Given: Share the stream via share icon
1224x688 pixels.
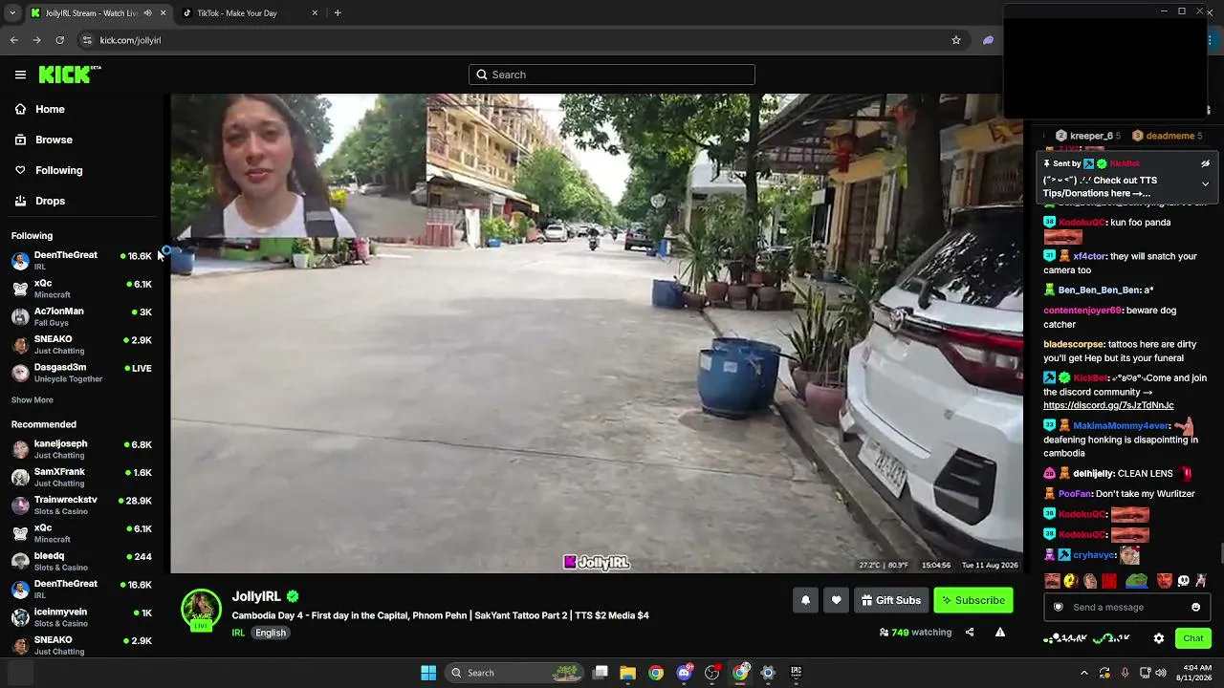Looking at the screenshot, I should [970, 632].
